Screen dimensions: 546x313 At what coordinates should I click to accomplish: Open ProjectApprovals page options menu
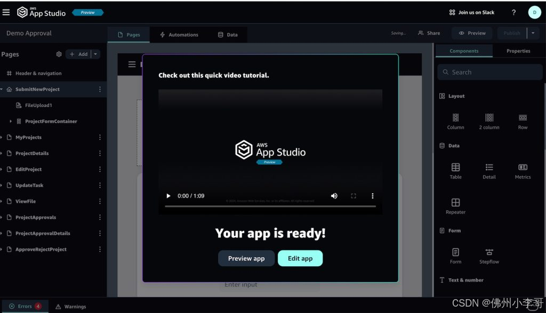click(x=100, y=217)
